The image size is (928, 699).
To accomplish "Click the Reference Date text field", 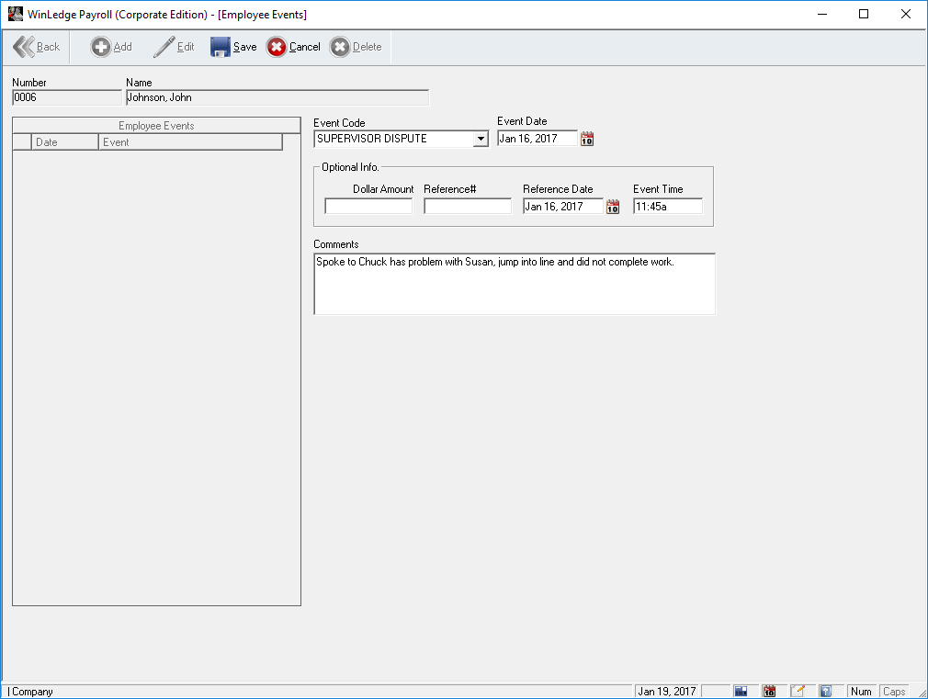I will [x=562, y=207].
